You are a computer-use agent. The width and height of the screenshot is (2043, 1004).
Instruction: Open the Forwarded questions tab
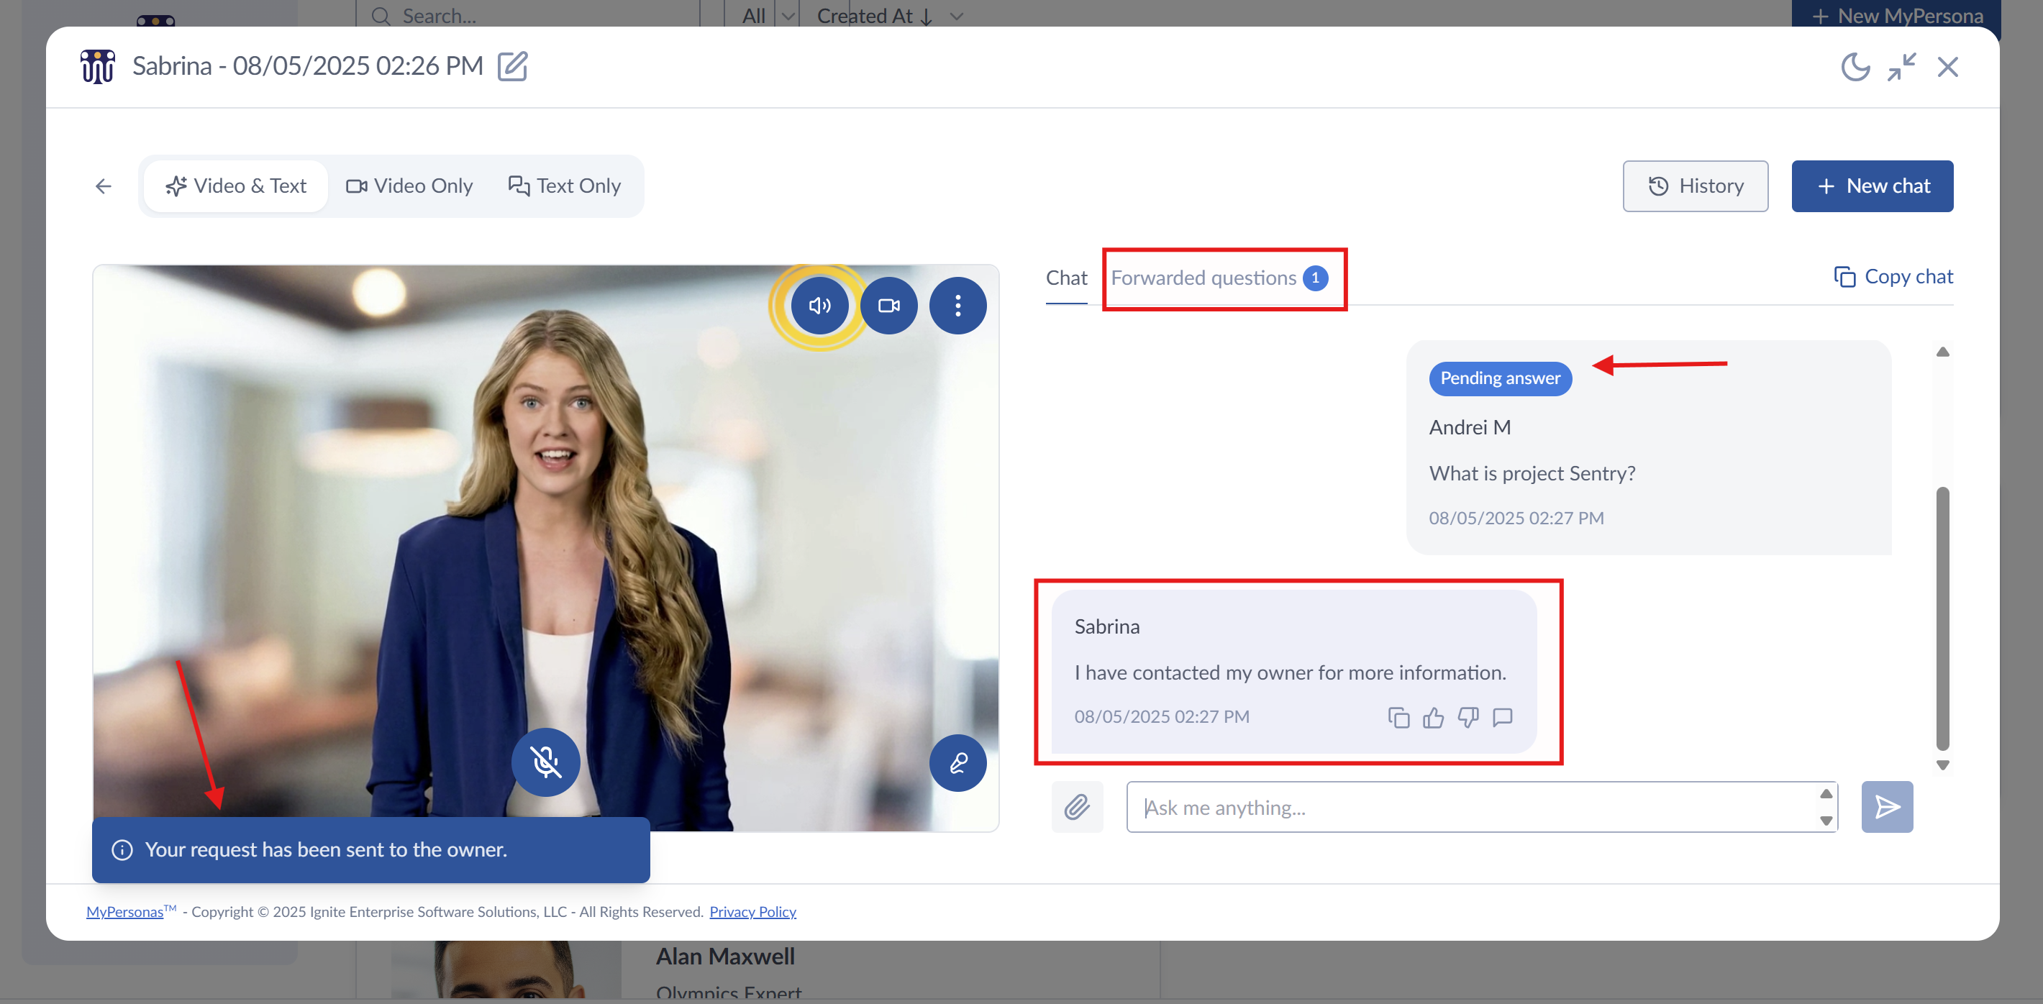[x=1220, y=278]
